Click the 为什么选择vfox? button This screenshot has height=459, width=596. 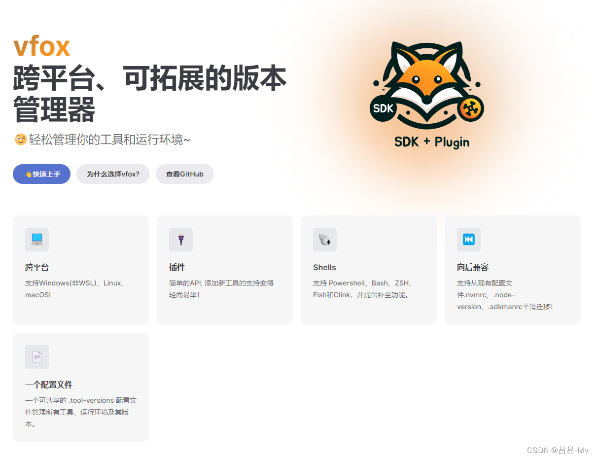[113, 174]
